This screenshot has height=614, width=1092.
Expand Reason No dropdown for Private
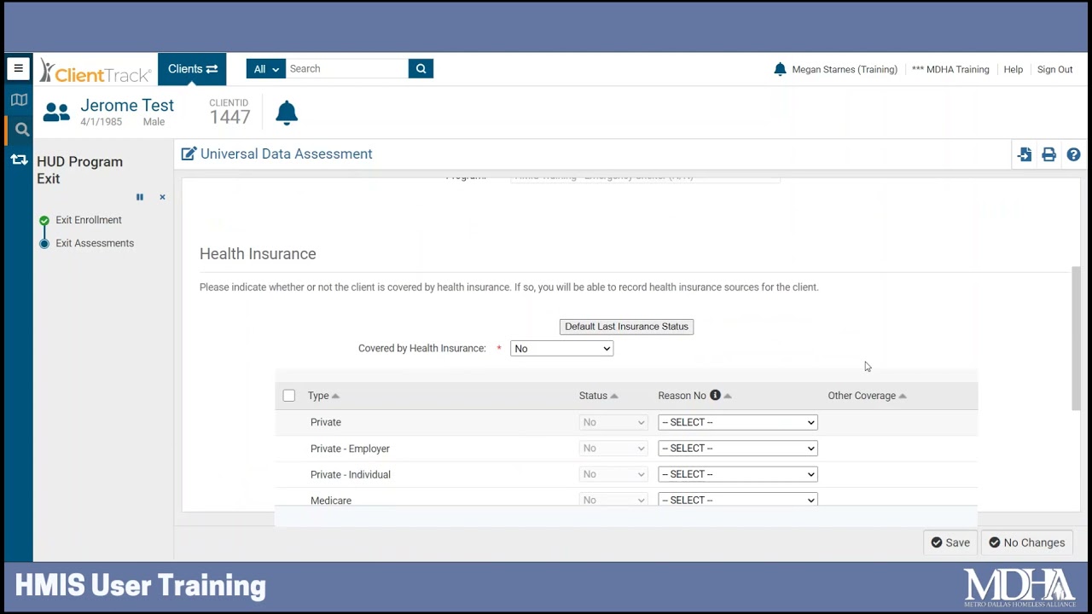737,422
